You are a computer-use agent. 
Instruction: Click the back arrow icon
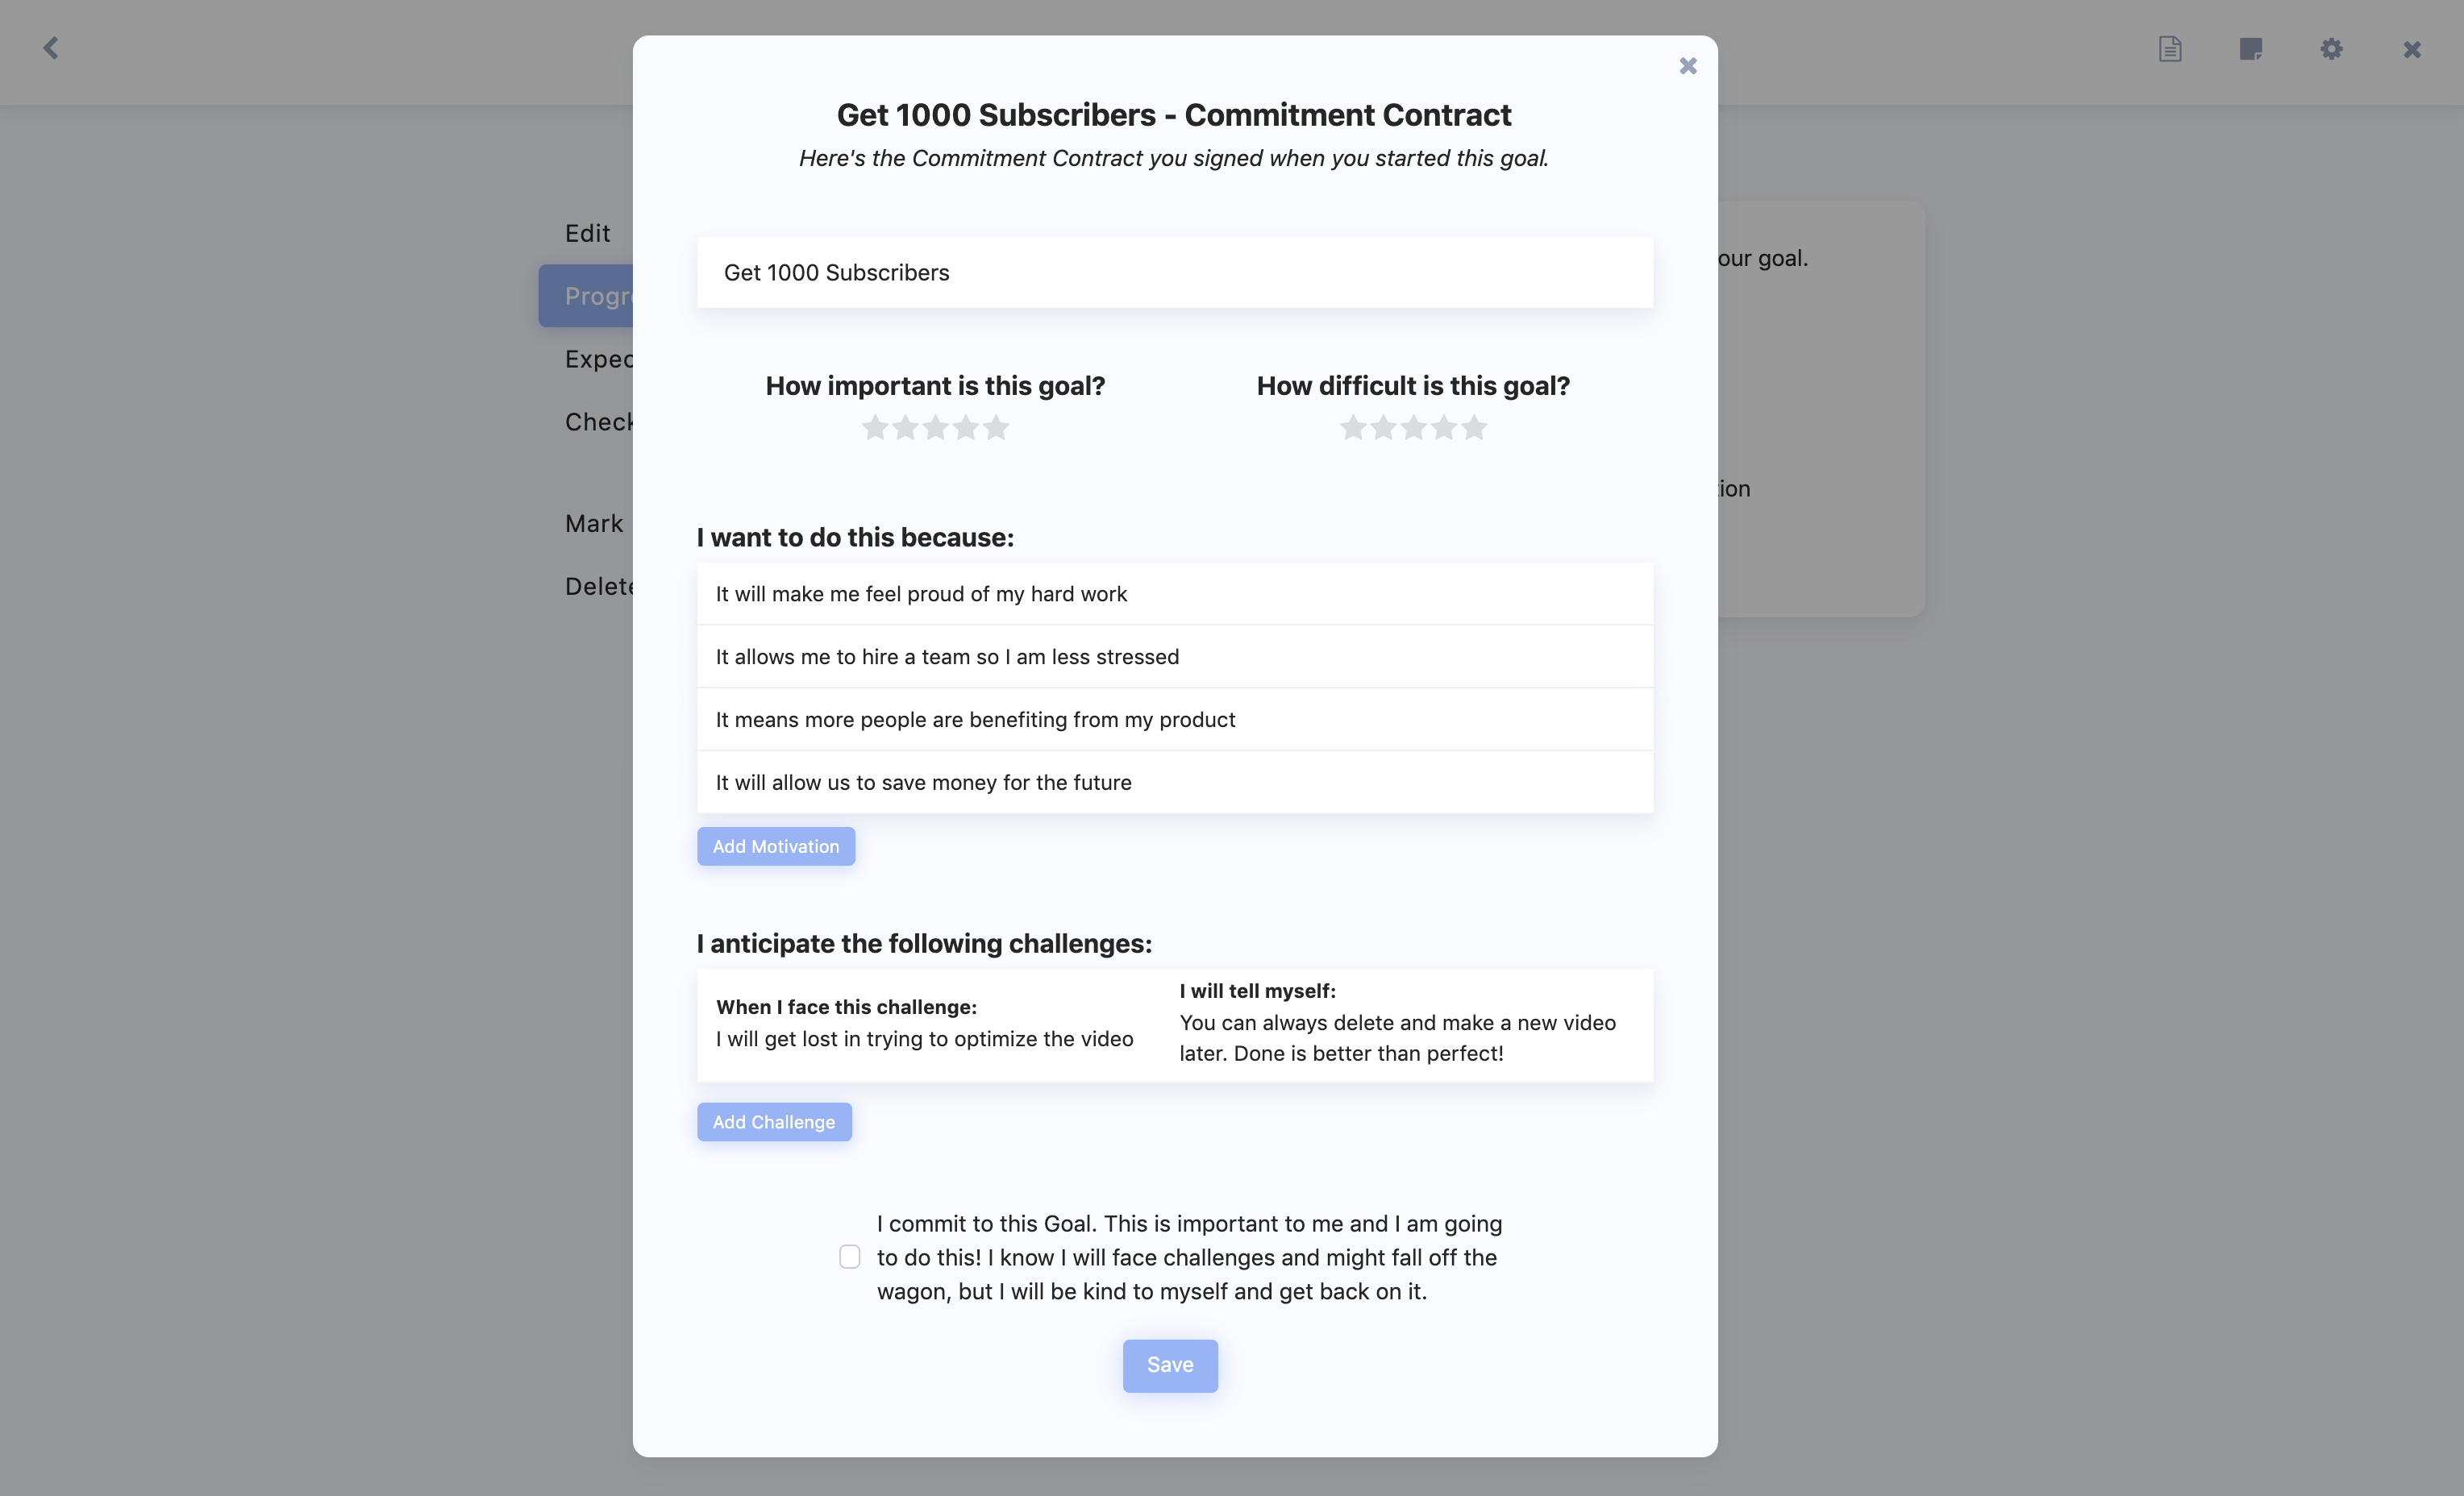coord(51,48)
